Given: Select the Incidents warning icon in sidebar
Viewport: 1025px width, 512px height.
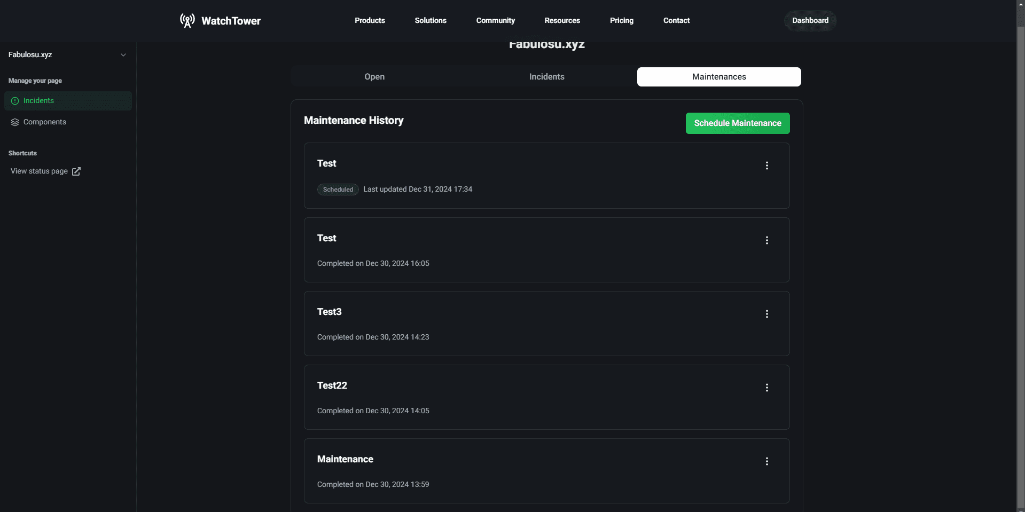Looking at the screenshot, I should 15,100.
